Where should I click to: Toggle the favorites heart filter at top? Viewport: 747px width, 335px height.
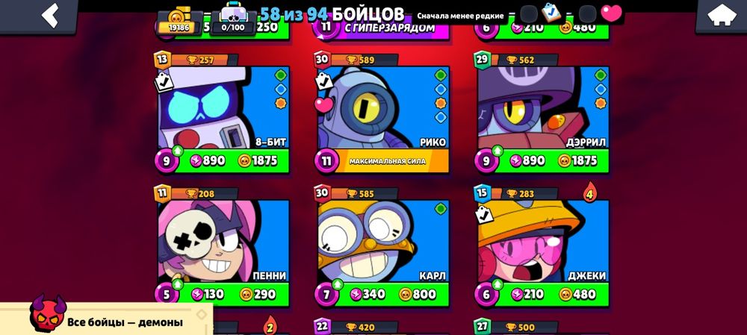pyautogui.click(x=611, y=13)
